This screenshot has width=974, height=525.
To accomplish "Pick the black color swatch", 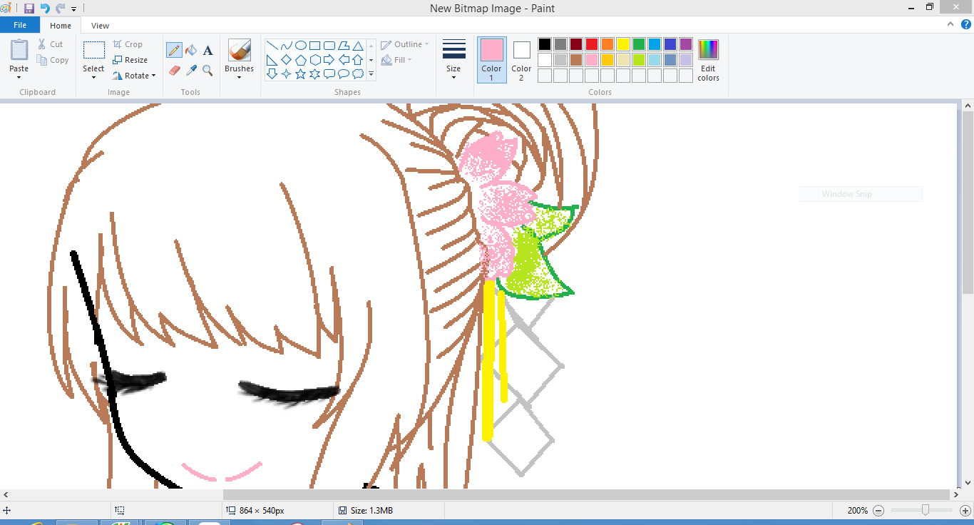I will click(545, 44).
